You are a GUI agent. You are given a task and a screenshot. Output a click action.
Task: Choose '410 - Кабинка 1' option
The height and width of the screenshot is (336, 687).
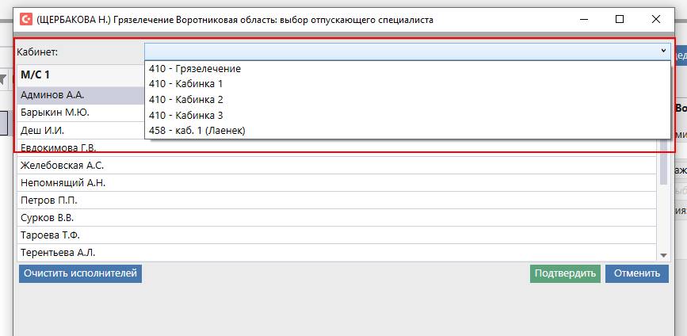[x=186, y=84]
